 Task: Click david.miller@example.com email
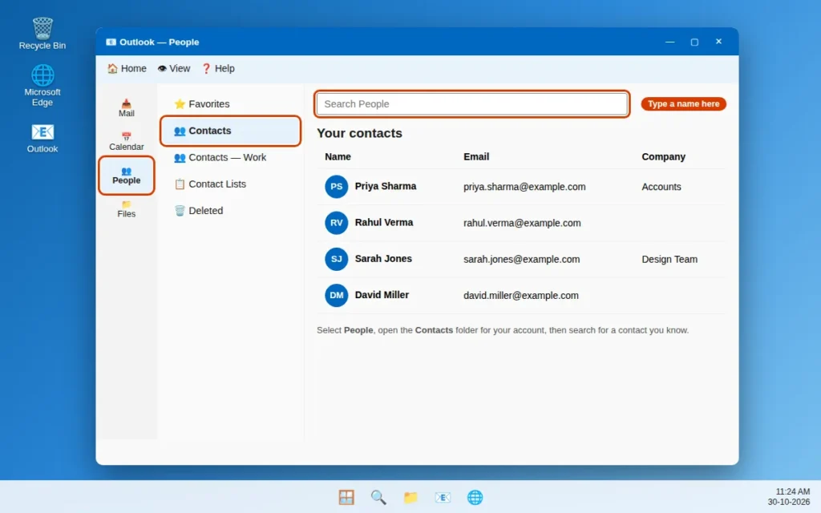(521, 295)
